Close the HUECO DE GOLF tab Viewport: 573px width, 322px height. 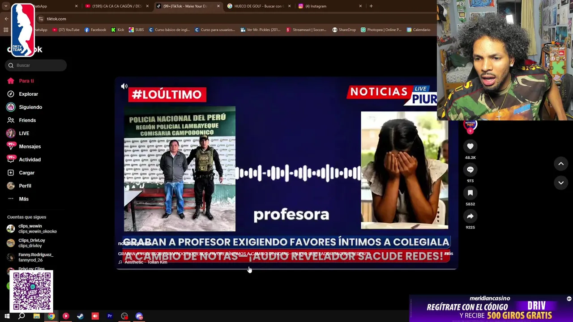tap(289, 6)
